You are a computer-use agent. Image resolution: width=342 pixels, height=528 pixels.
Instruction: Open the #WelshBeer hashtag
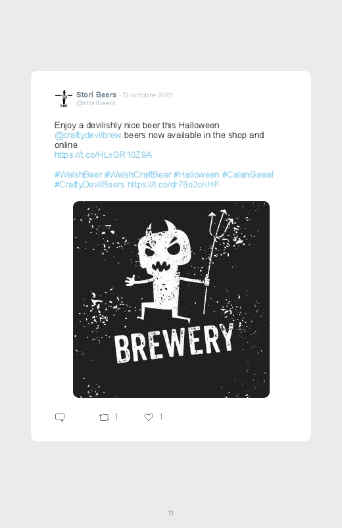point(78,174)
